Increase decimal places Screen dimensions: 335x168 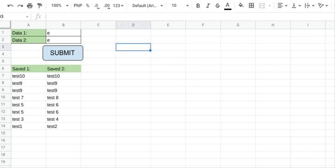click(x=106, y=6)
